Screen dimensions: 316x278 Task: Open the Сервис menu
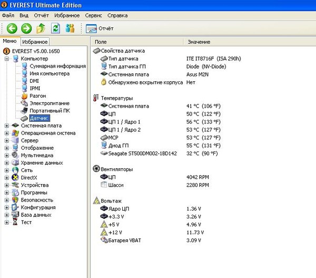point(93,15)
